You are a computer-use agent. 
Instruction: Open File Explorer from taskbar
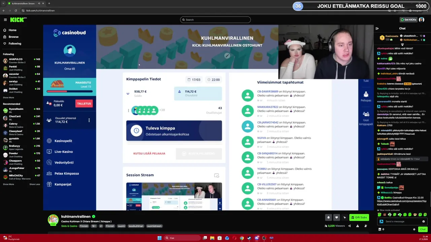tap(212, 238)
